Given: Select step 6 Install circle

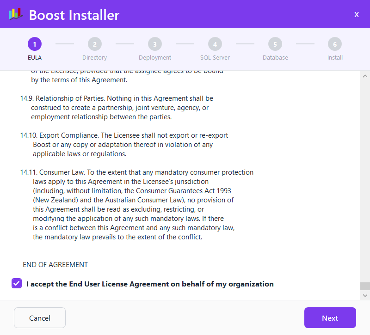Looking at the screenshot, I should tap(335, 44).
